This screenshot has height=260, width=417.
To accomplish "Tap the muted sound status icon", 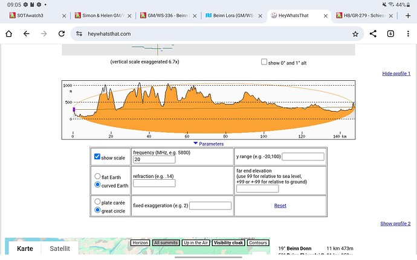I will 384,4.
